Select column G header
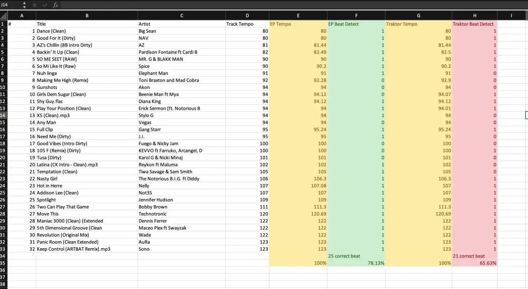Image resolution: width=528 pixels, height=289 pixels. 419,16
